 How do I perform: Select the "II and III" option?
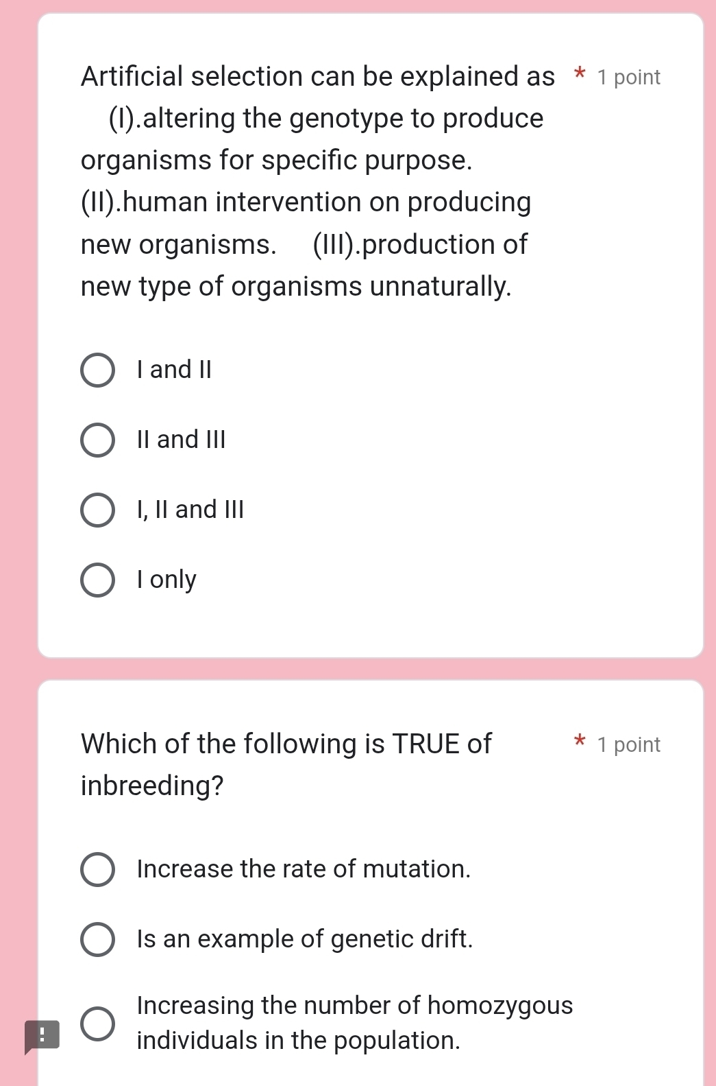click(x=97, y=440)
